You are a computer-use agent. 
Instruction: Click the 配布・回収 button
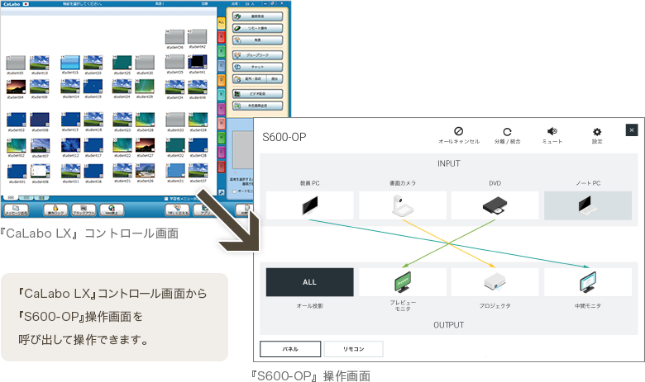click(x=250, y=78)
